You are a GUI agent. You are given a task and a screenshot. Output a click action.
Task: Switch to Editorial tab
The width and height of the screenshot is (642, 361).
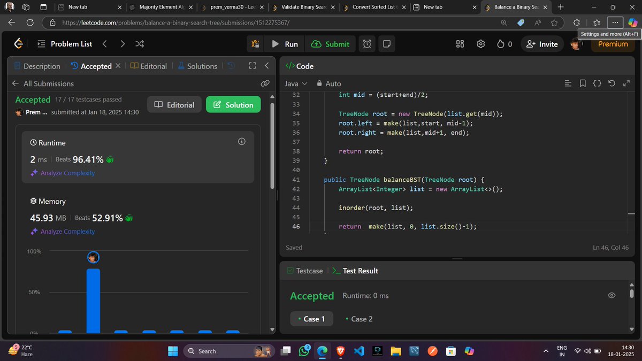coord(149,66)
